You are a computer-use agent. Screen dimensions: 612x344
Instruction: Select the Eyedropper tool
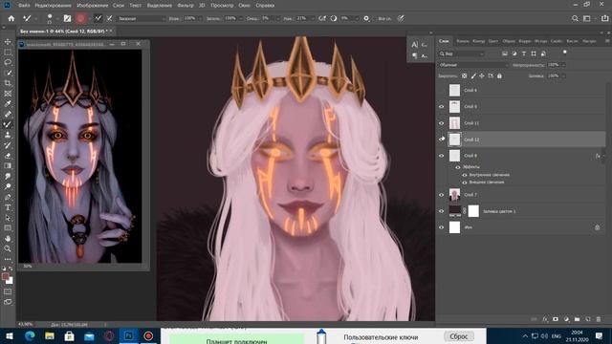click(8, 104)
